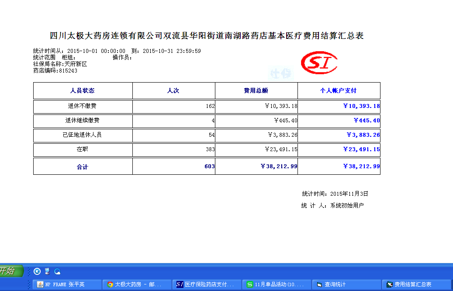The image size is (453, 291).
Task: Click the computer monitor quick-launch icon
Action: [47, 271]
